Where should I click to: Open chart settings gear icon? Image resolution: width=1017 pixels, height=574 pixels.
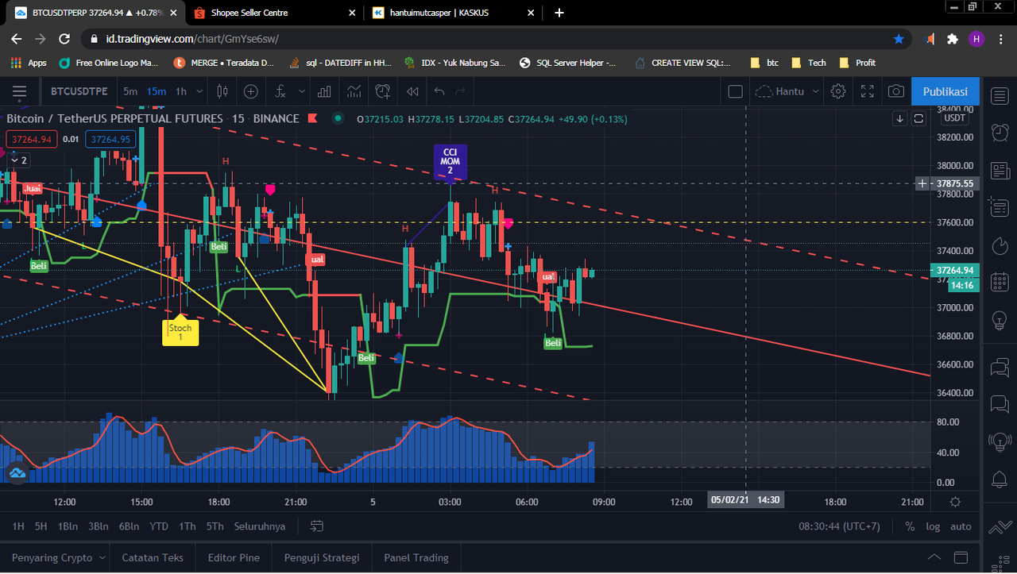(838, 91)
